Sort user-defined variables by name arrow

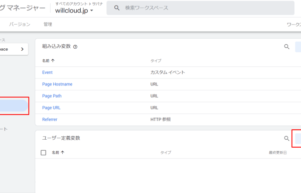click(63, 152)
